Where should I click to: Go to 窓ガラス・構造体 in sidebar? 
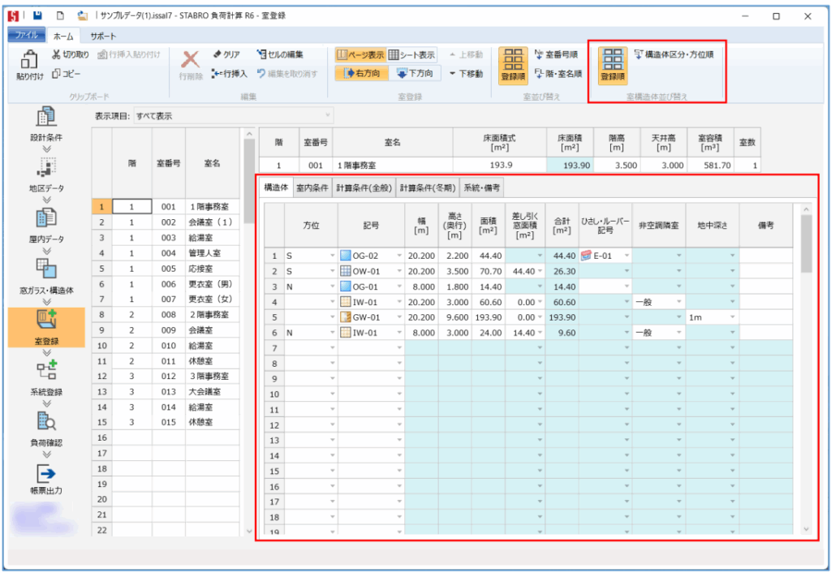(45, 273)
